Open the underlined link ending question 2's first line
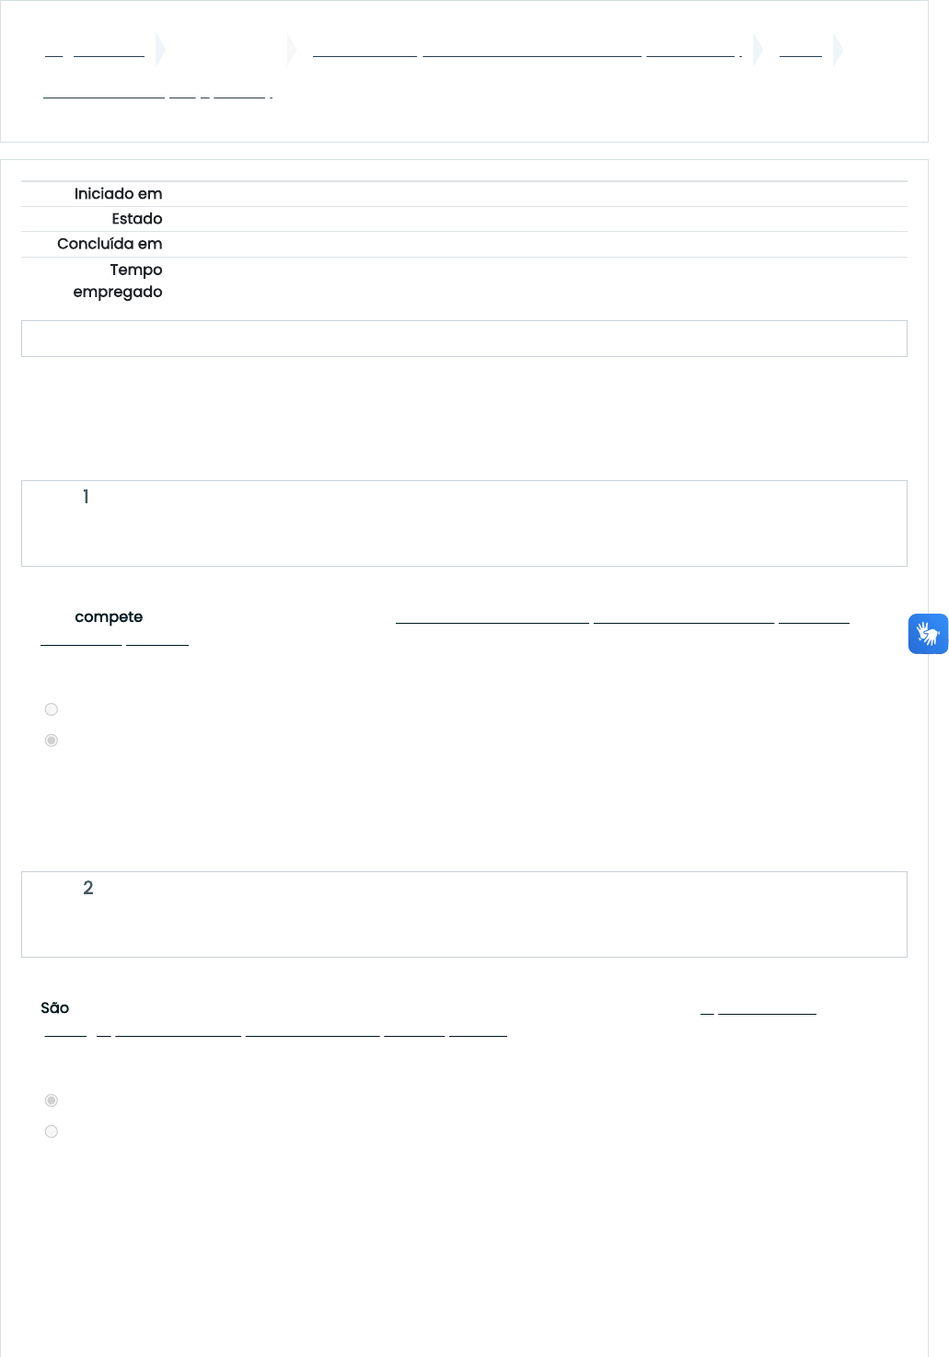 (x=758, y=1008)
